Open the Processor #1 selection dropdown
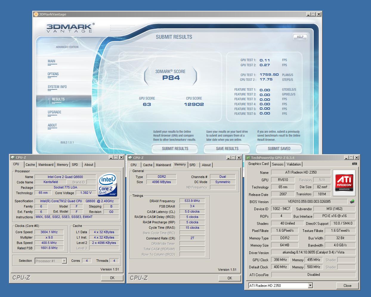 (64, 261)
